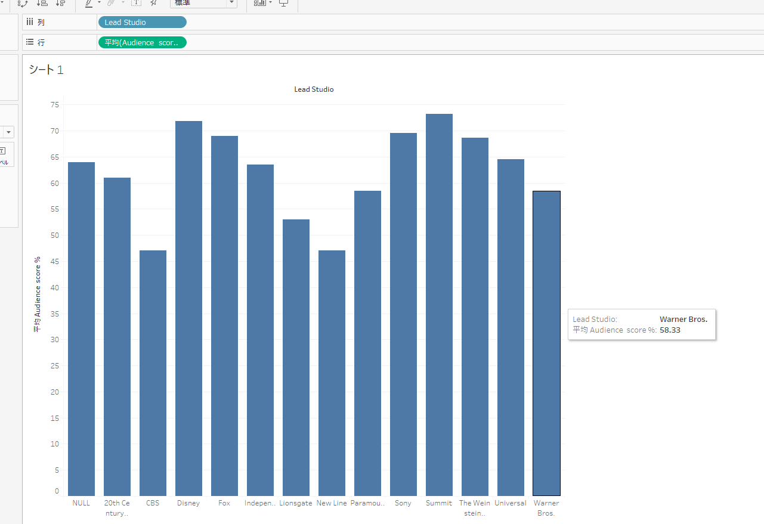764x524 pixels.
Task: Click the Fox axis label
Action: coord(224,503)
